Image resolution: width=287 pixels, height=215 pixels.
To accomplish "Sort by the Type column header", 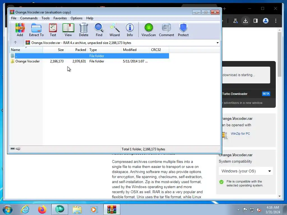I will coord(104,50).
